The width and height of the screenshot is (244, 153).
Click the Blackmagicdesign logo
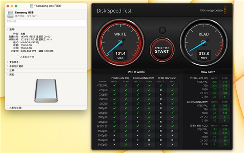(x=213, y=11)
